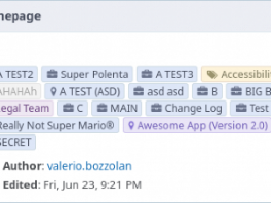271x203 pixels.
Task: Click the C project tag
Action: [x=73, y=108]
